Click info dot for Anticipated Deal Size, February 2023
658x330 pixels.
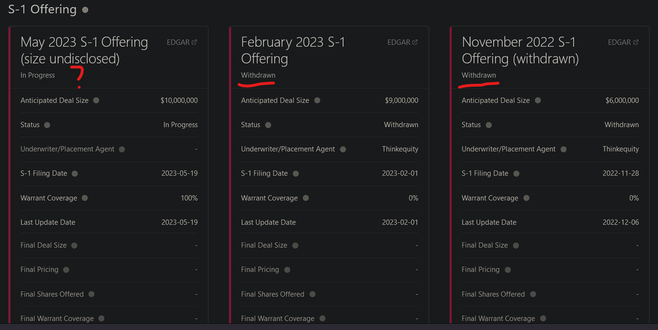[317, 100]
